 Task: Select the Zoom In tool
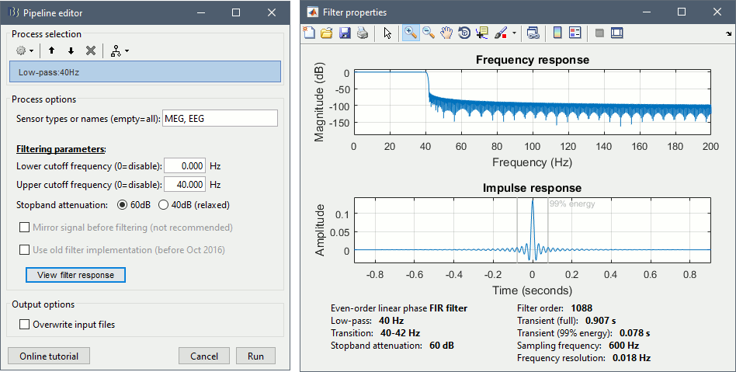411,33
